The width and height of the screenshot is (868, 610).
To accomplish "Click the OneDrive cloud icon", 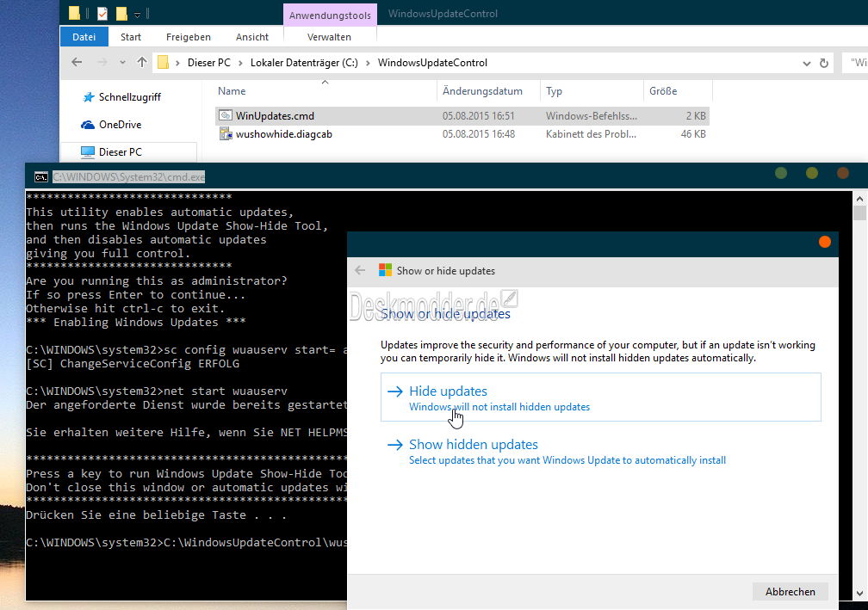I will click(x=88, y=125).
